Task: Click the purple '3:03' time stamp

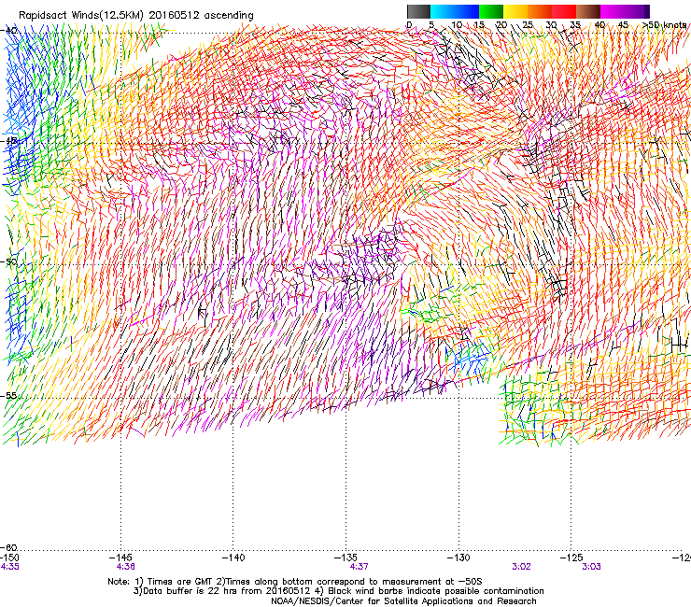Action: point(591,567)
